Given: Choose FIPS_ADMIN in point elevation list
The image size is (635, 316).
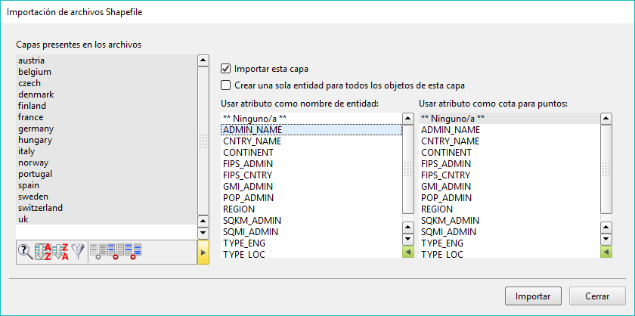Looking at the screenshot, I should (x=510, y=164).
